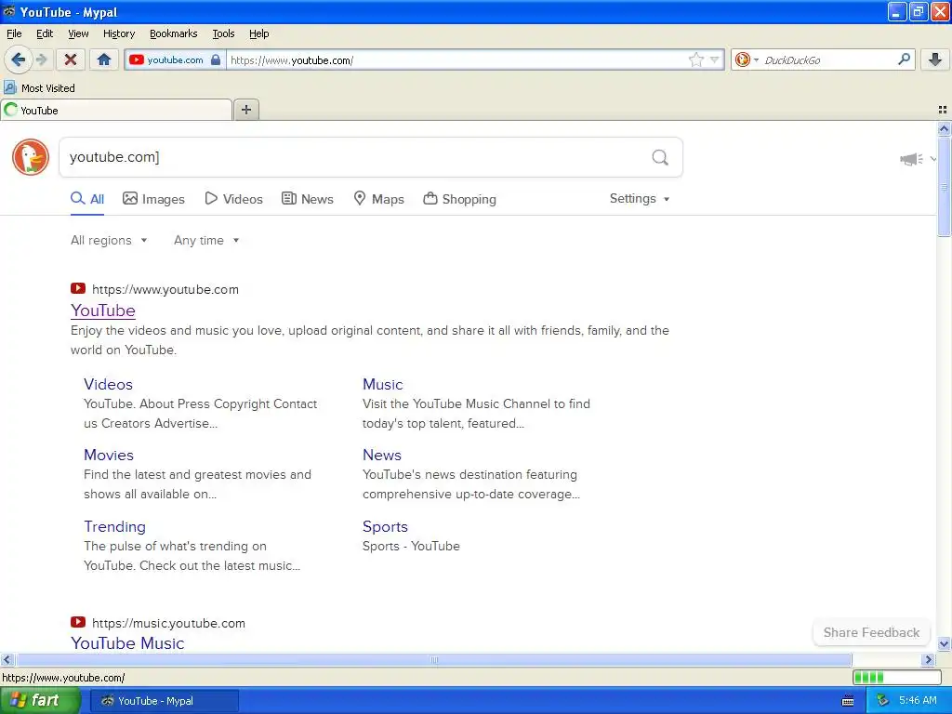Viewport: 952px width, 714px height.
Task: Click the megaphone announcement icon
Action: [x=911, y=159]
